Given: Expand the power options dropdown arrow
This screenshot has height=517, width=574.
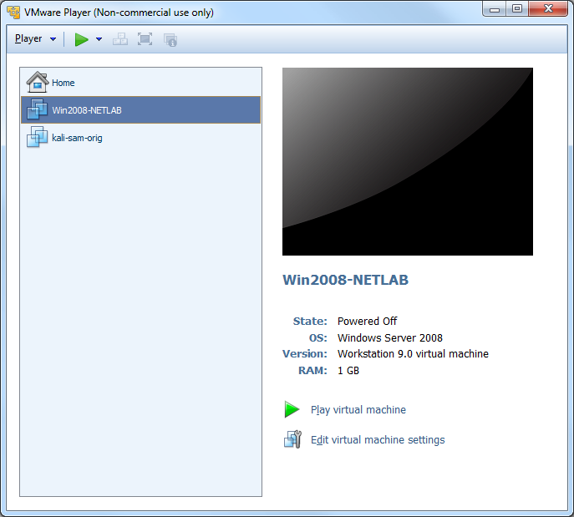Looking at the screenshot, I should [x=99, y=39].
